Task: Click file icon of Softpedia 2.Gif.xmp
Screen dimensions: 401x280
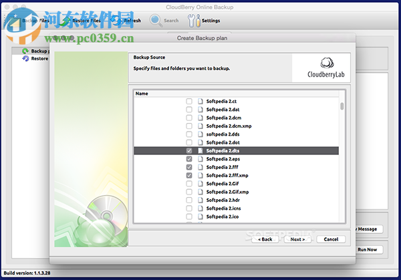Action: [x=200, y=192]
